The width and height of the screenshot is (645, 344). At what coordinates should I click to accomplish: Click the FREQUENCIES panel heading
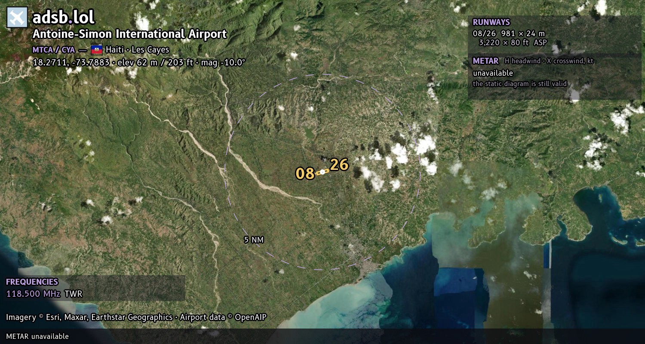pyautogui.click(x=32, y=282)
